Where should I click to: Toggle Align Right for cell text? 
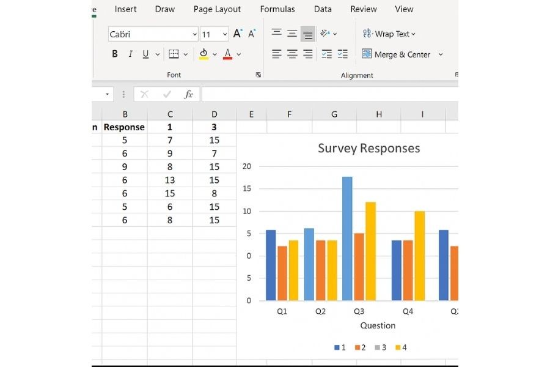click(307, 54)
